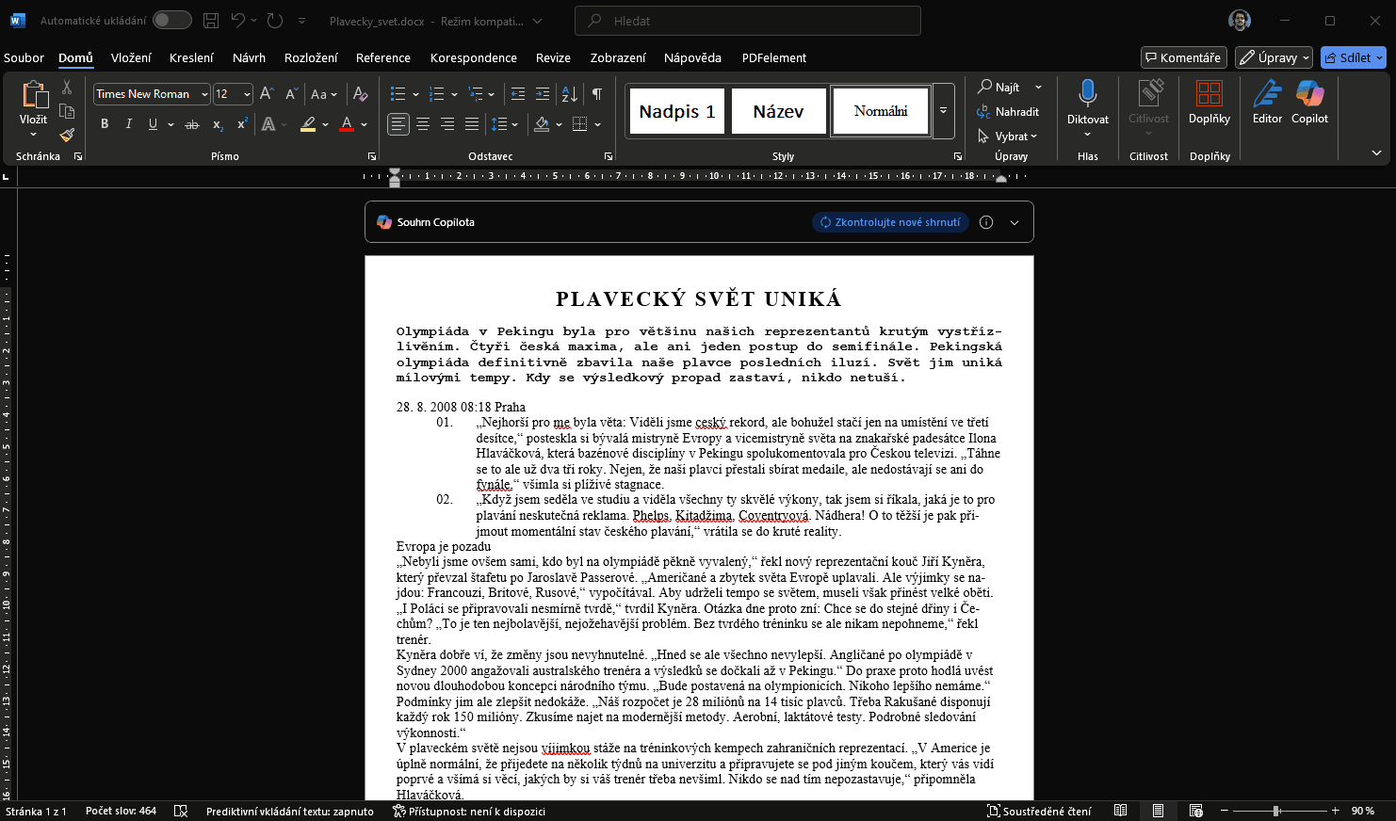
Task: Switch to the Vložení ribbon tab
Action: coord(131,57)
